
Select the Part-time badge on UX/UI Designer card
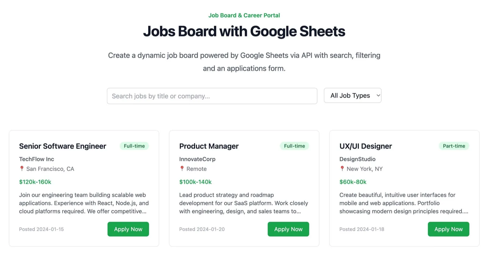pyautogui.click(x=454, y=146)
